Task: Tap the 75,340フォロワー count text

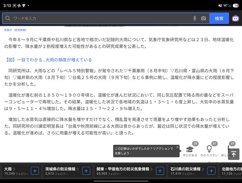Action: coord(16,174)
